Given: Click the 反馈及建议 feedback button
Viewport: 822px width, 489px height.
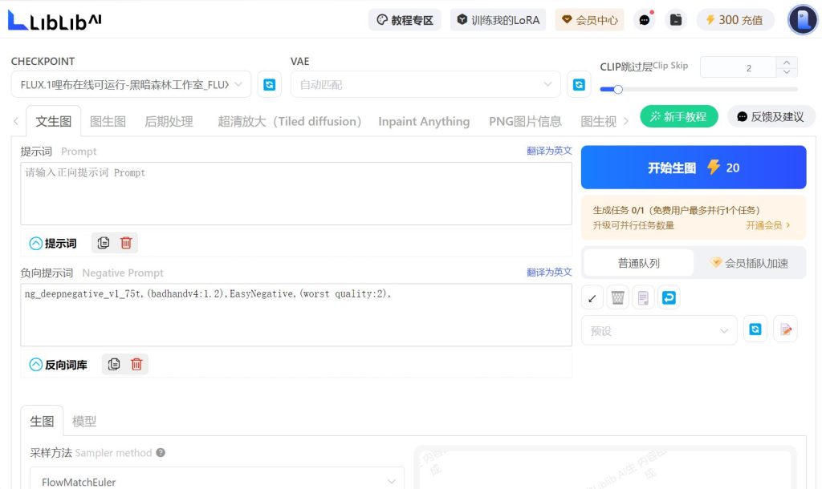Looking at the screenshot, I should [771, 116].
